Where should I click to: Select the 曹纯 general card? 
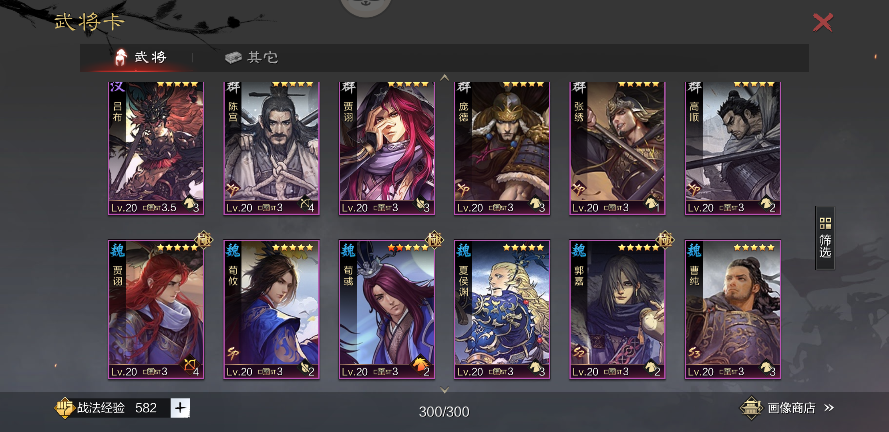point(733,309)
